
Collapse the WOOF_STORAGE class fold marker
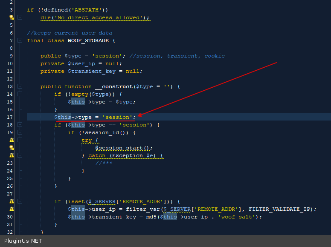(x=20, y=40)
